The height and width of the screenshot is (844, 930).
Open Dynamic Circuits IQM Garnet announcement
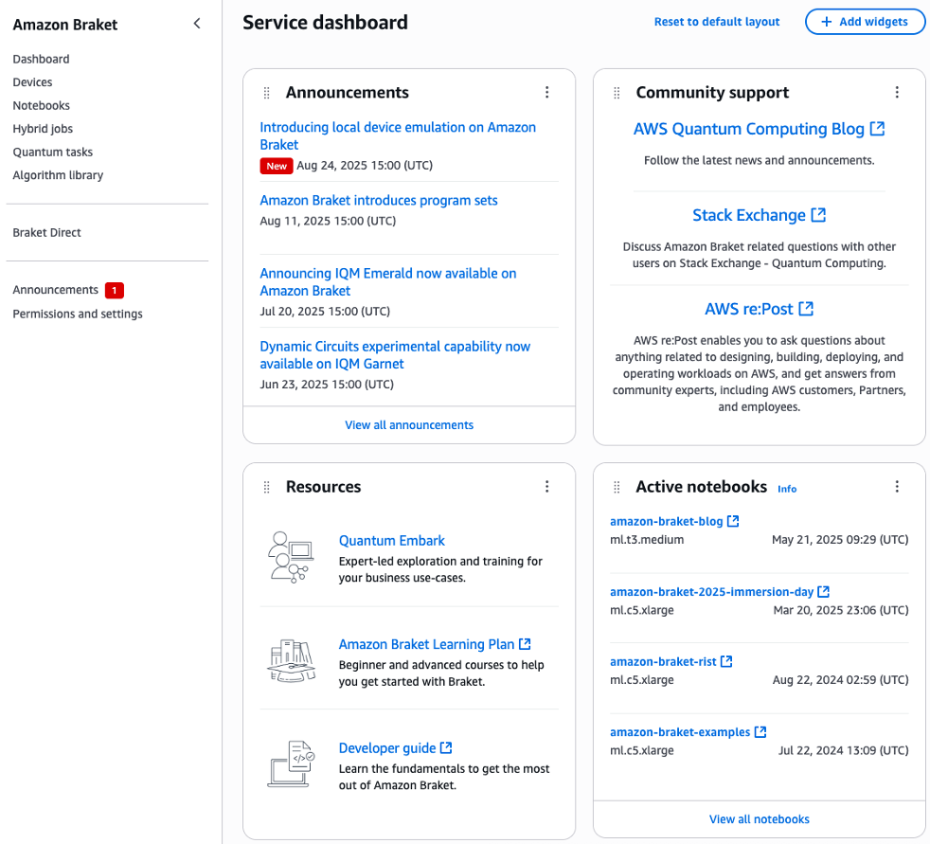tap(395, 354)
